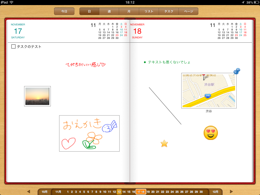
Task: Check the タスクのテスト task checkbox
Action: (13, 47)
